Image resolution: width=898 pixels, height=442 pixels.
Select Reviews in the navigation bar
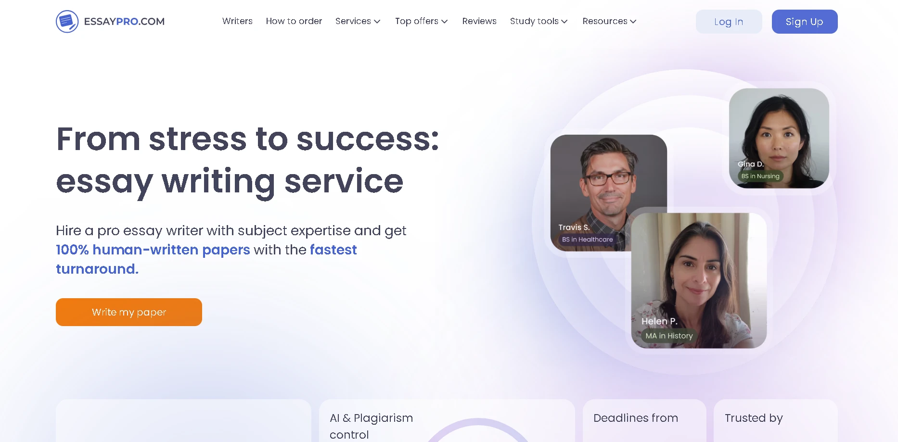tap(479, 21)
